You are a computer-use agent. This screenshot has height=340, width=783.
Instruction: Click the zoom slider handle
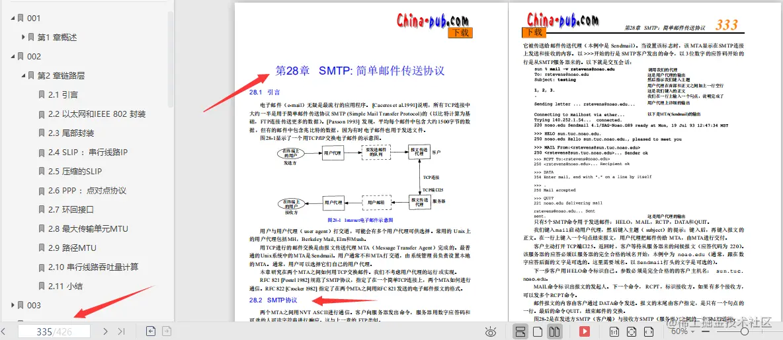pos(744,331)
